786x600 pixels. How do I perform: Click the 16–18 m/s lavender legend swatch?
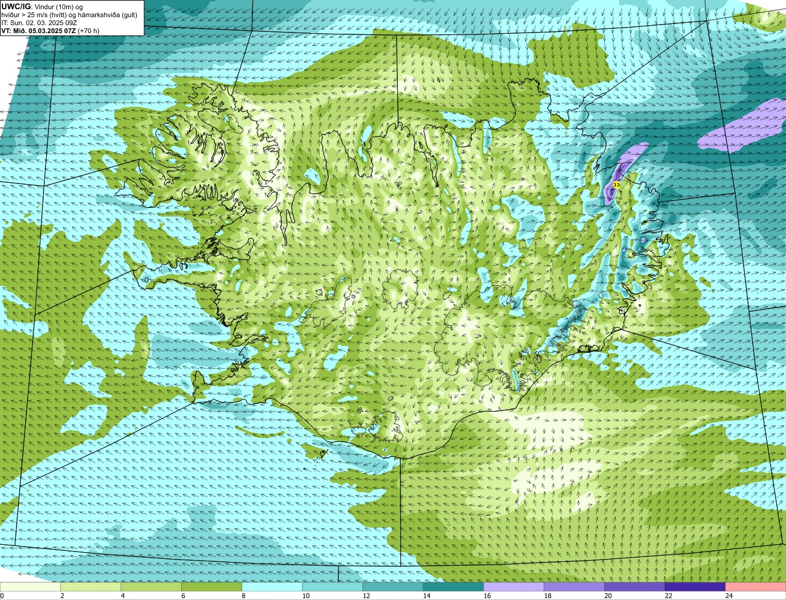514,587
